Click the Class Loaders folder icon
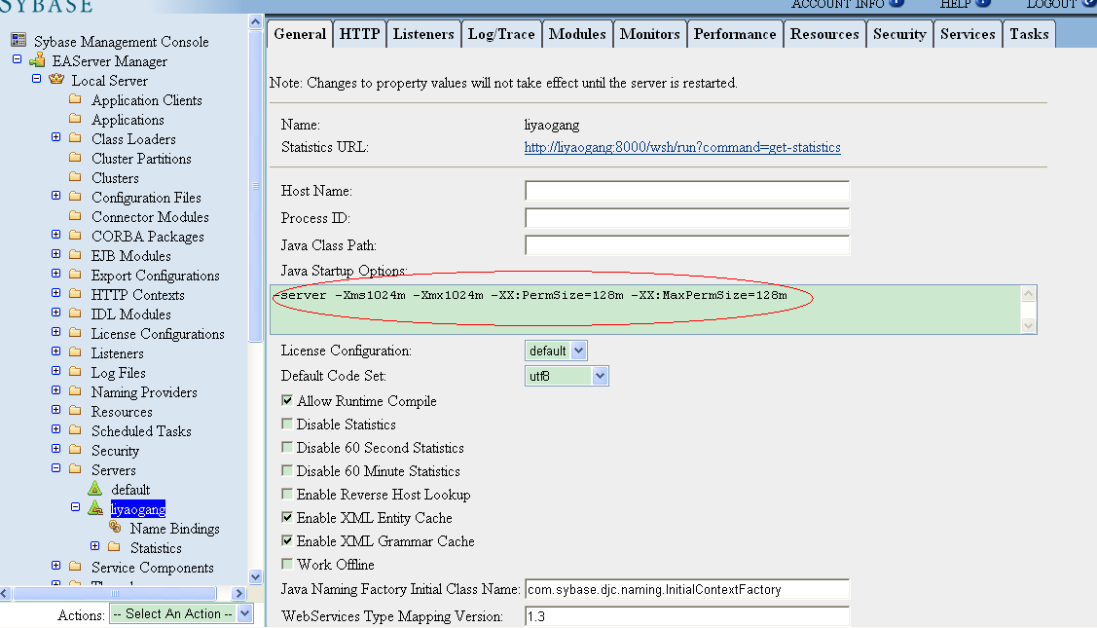1097x628 pixels. (x=75, y=138)
